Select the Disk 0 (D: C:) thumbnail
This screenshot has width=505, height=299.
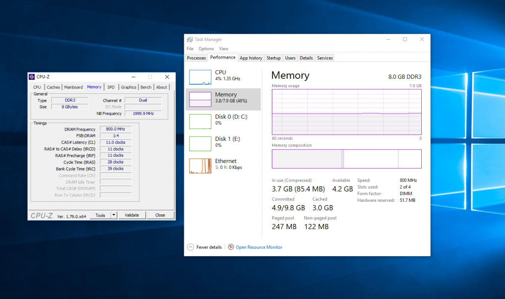(x=200, y=121)
